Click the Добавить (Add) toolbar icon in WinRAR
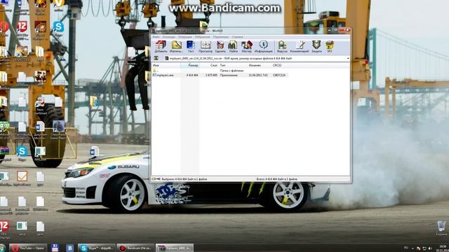Viewport: 449px width, 252px height. click(161, 46)
